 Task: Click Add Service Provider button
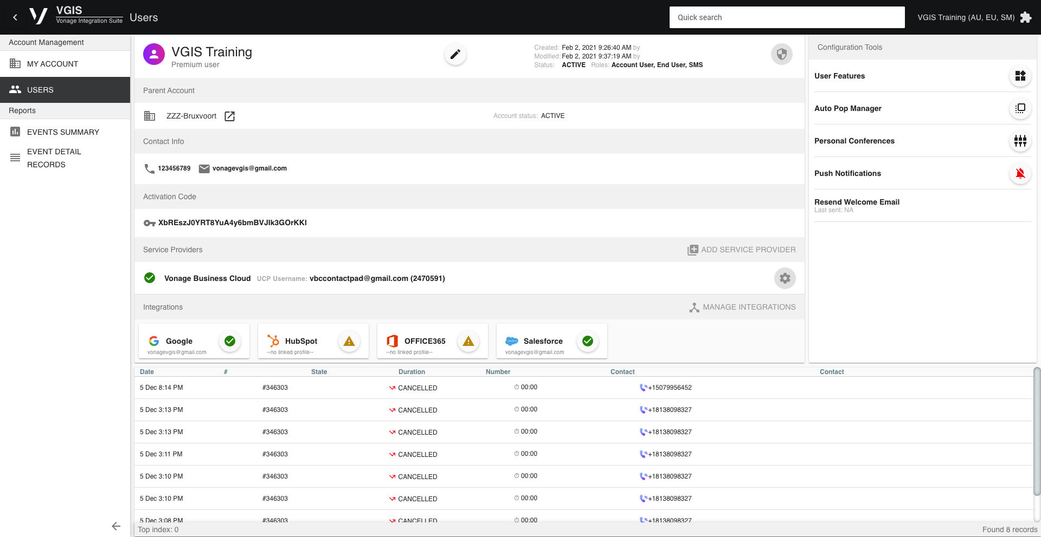pyautogui.click(x=742, y=250)
